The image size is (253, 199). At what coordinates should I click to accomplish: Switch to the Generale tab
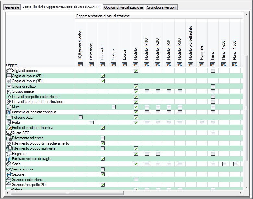click(x=12, y=7)
